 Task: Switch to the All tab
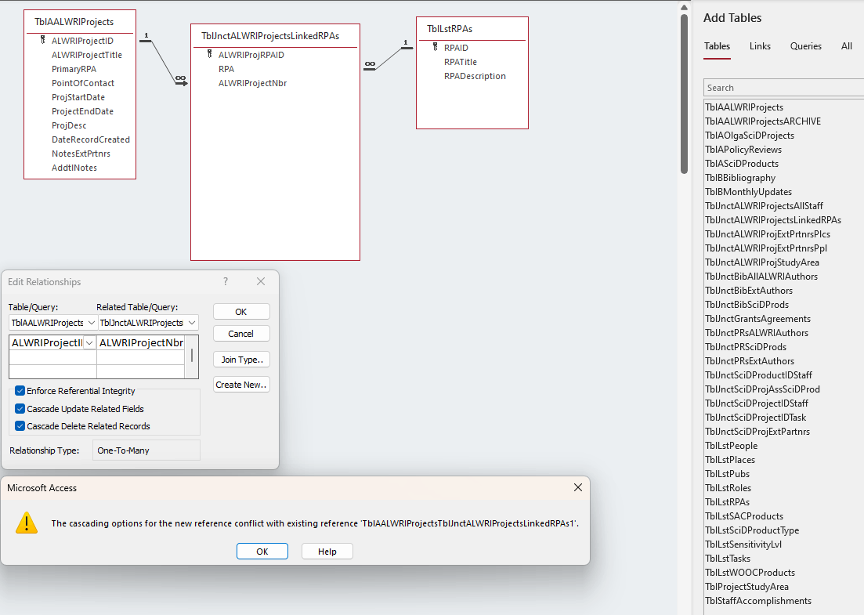[846, 46]
